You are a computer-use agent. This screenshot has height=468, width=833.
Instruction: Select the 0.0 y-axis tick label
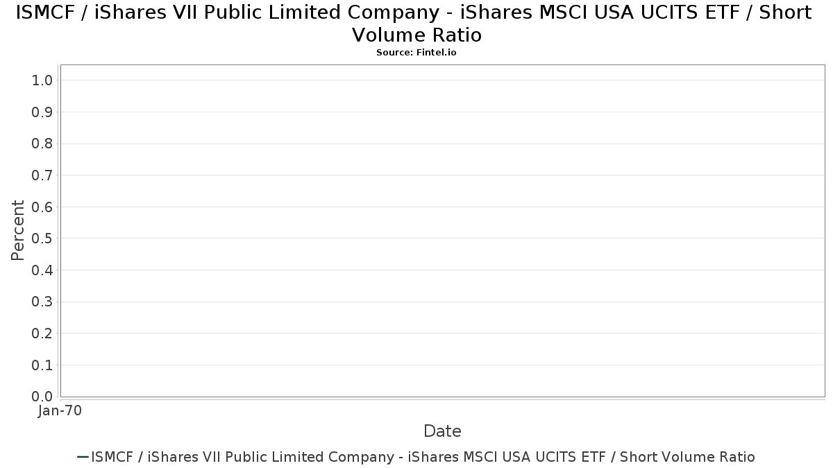point(42,397)
